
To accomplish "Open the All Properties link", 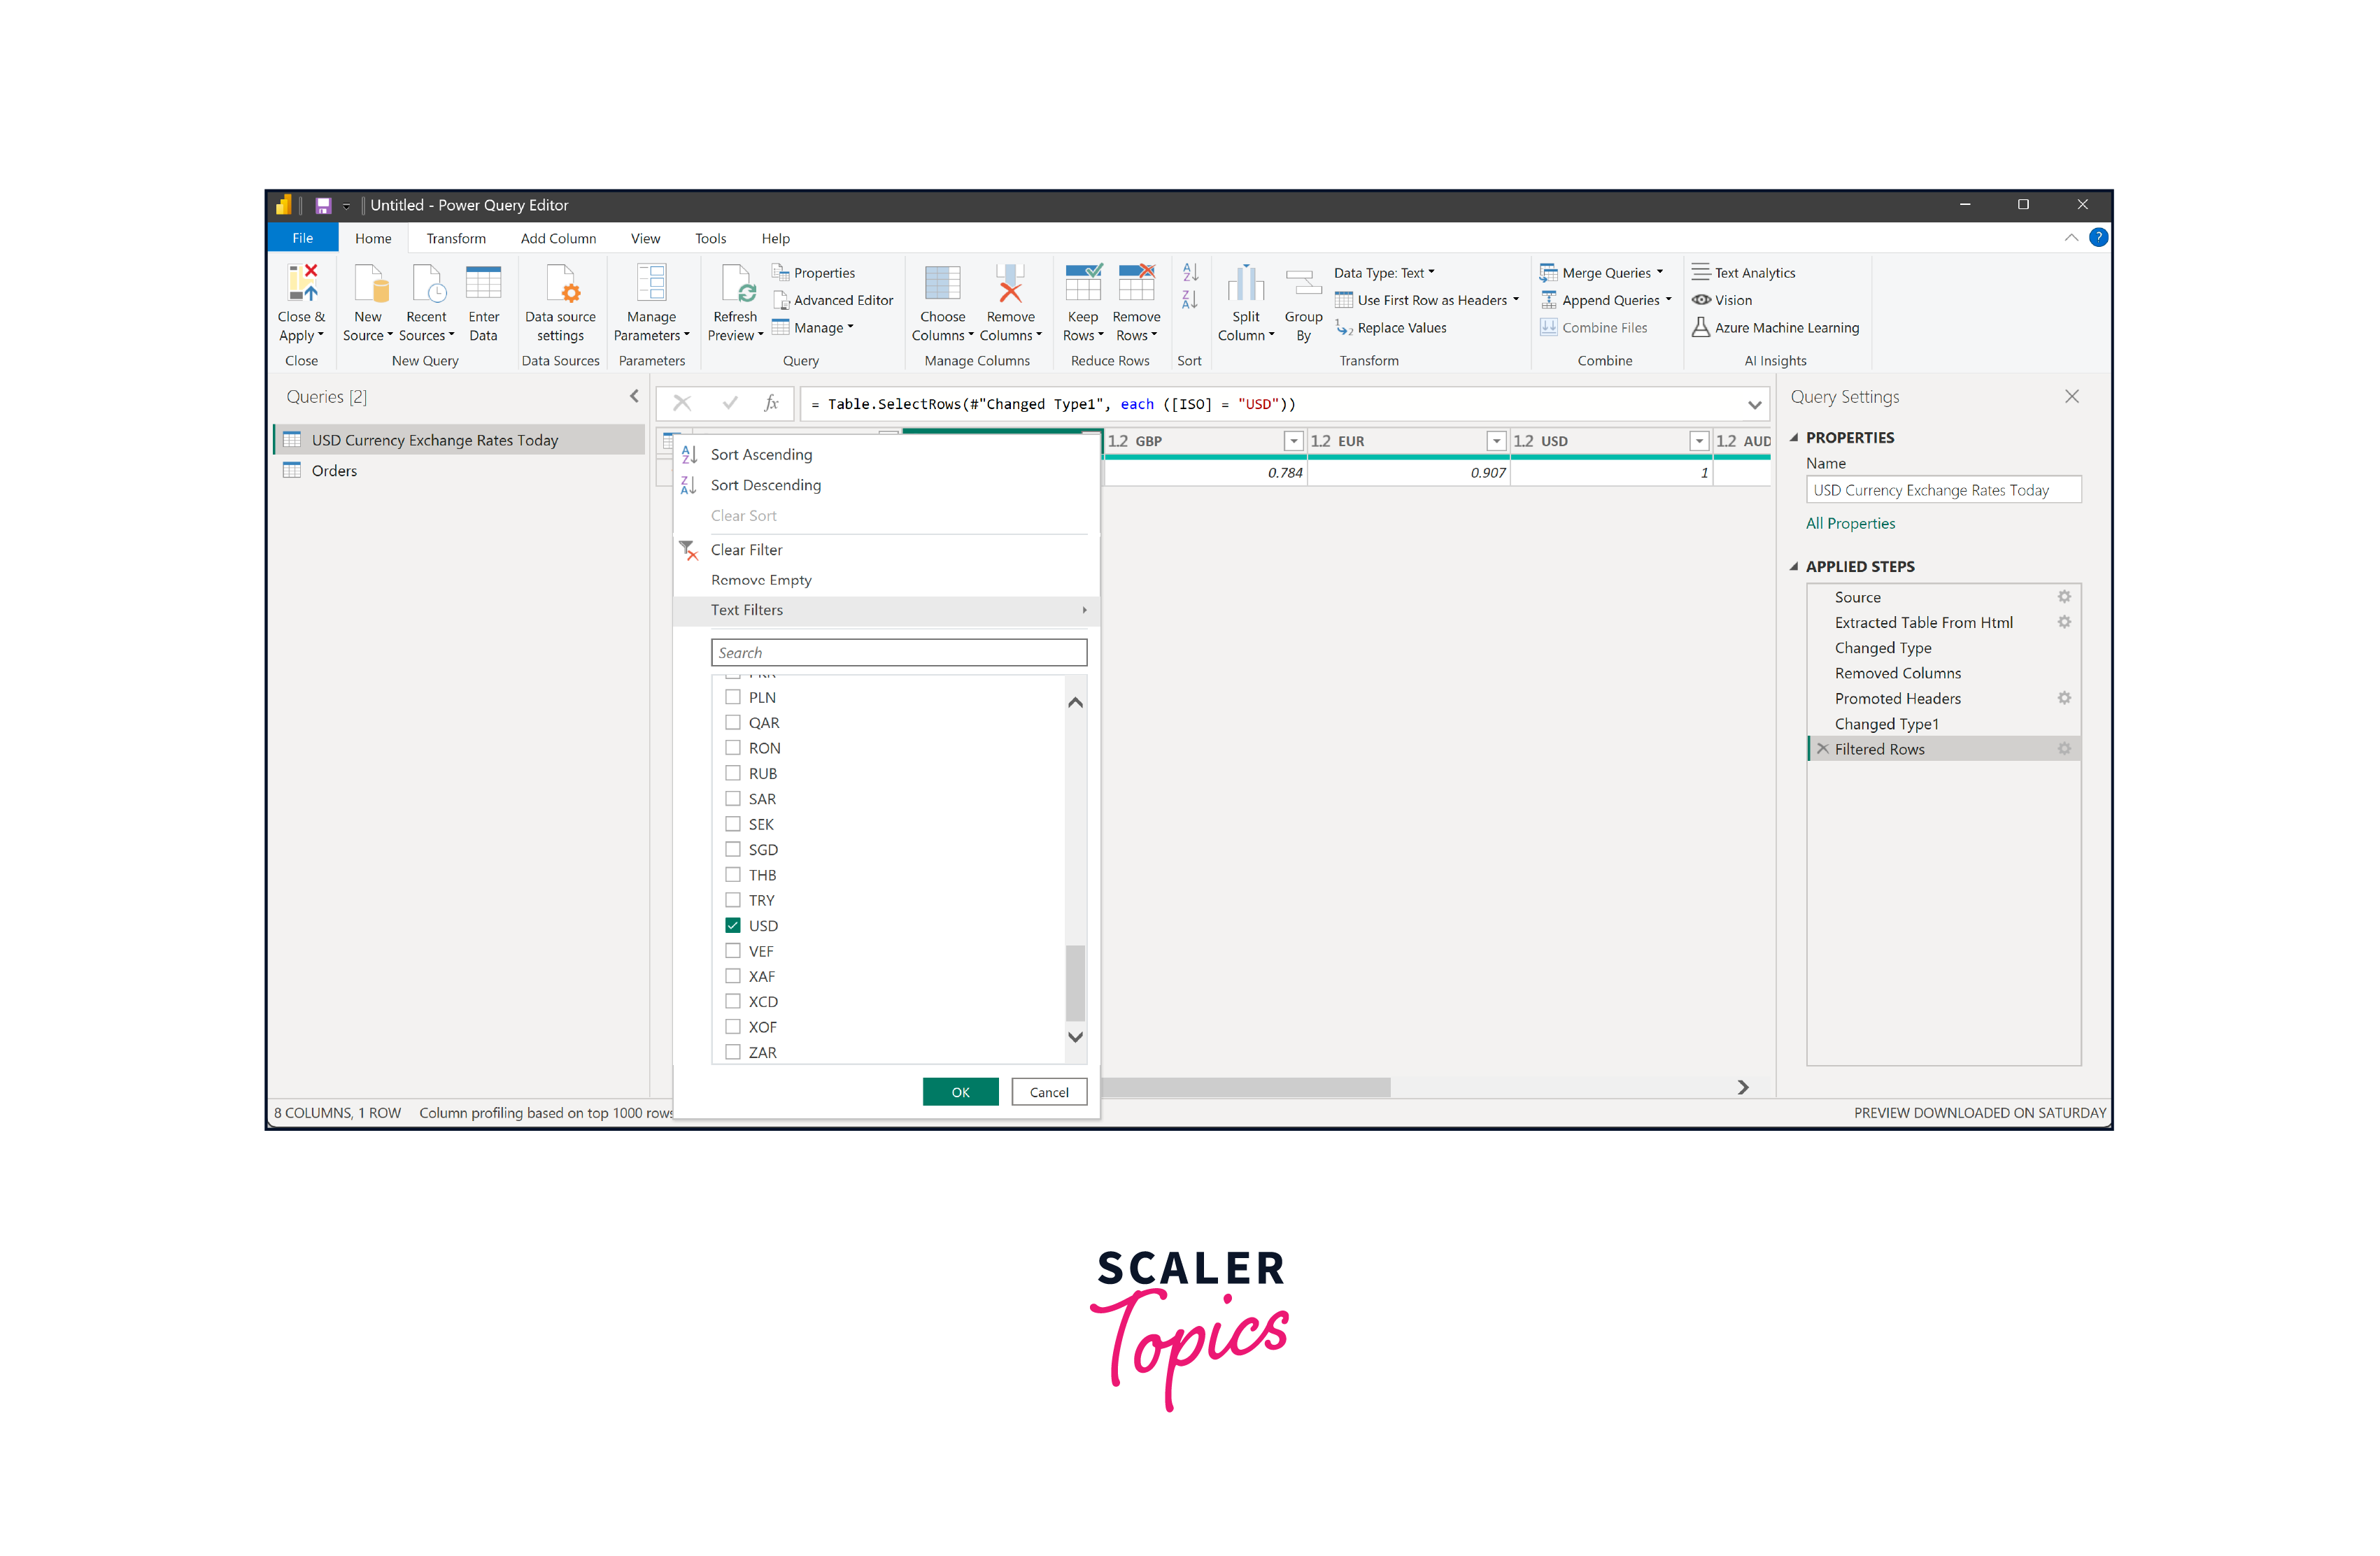I will (1850, 524).
